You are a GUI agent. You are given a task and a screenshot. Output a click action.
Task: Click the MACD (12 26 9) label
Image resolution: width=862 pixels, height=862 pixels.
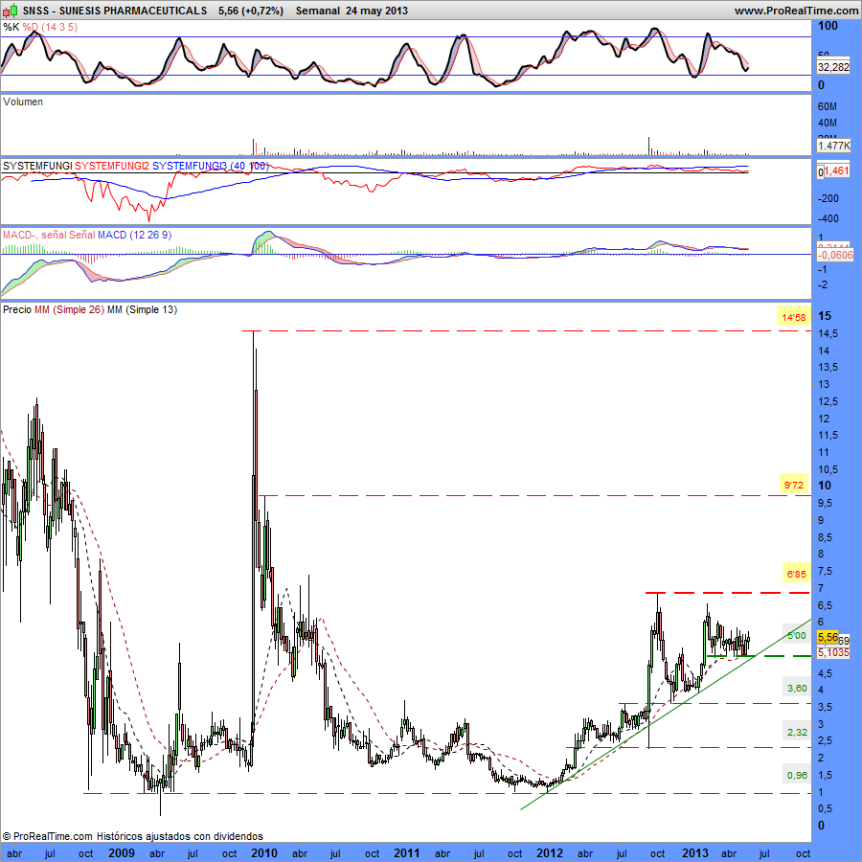coord(134,235)
